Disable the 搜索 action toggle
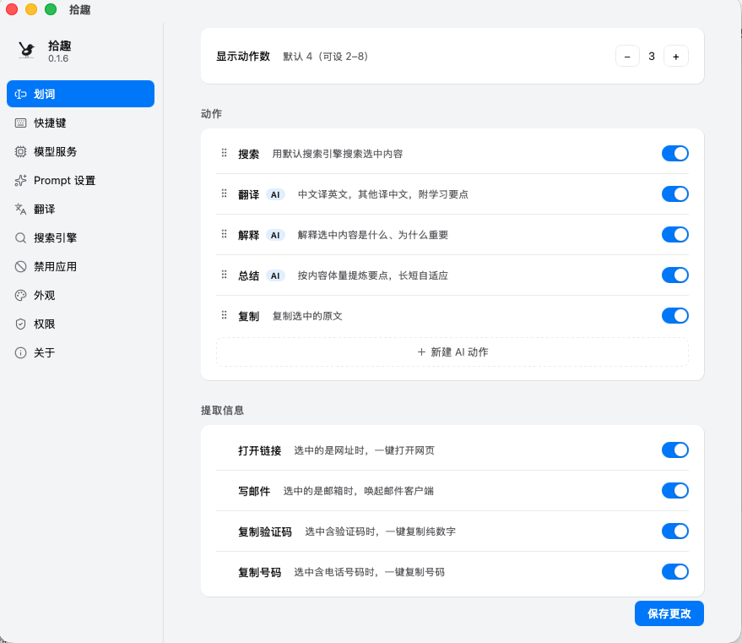Image resolution: width=742 pixels, height=643 pixels. pyautogui.click(x=674, y=154)
